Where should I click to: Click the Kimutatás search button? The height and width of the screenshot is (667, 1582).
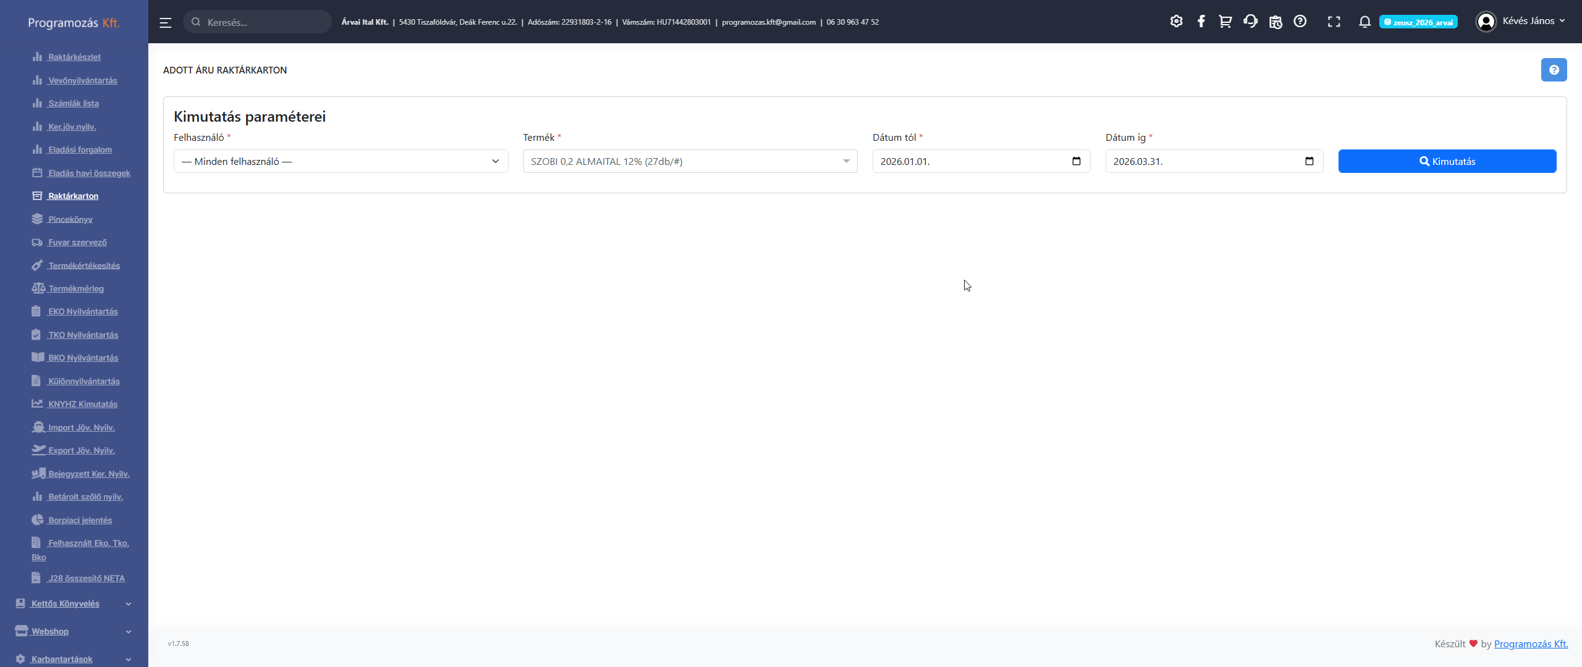point(1447,161)
